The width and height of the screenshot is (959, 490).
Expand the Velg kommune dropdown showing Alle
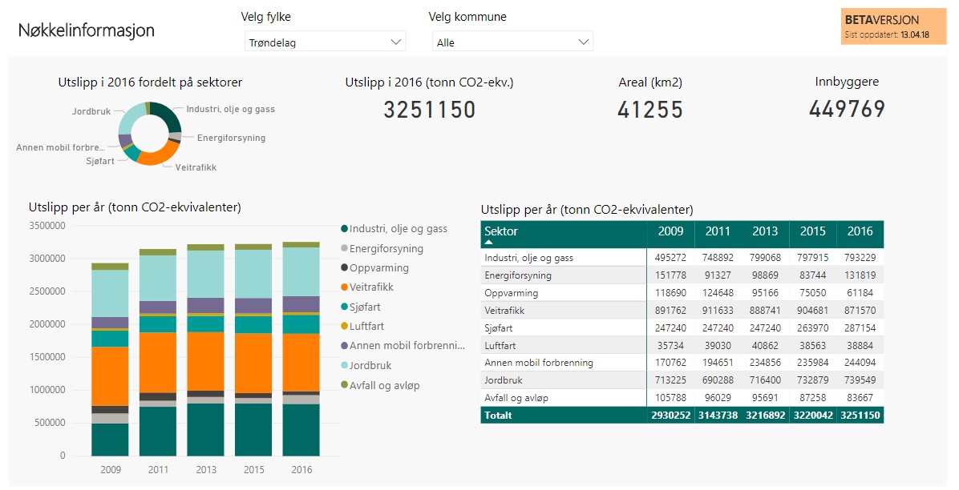512,42
